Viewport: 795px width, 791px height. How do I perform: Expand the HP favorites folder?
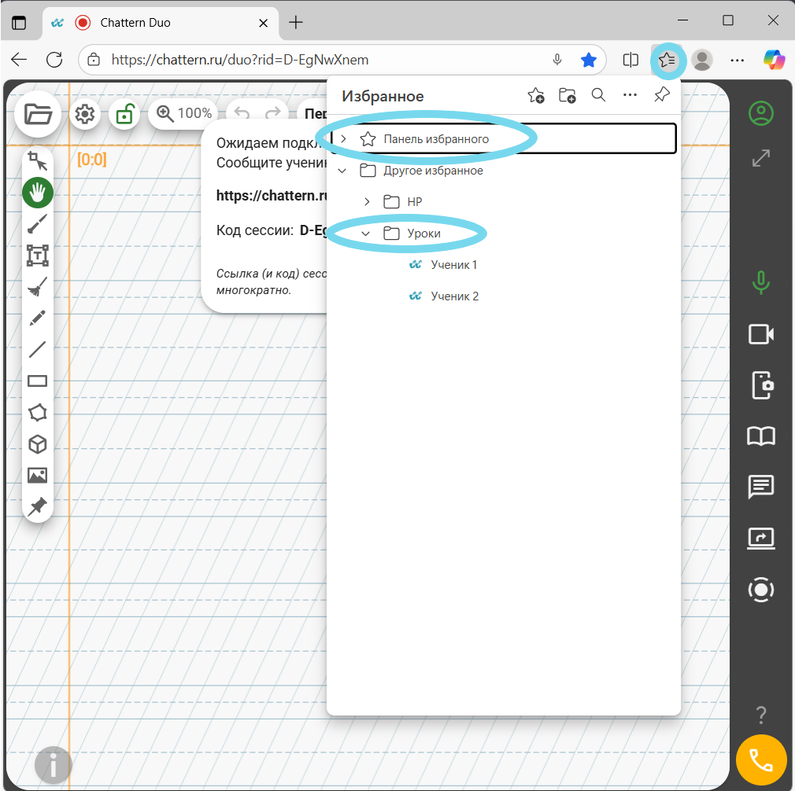(367, 202)
